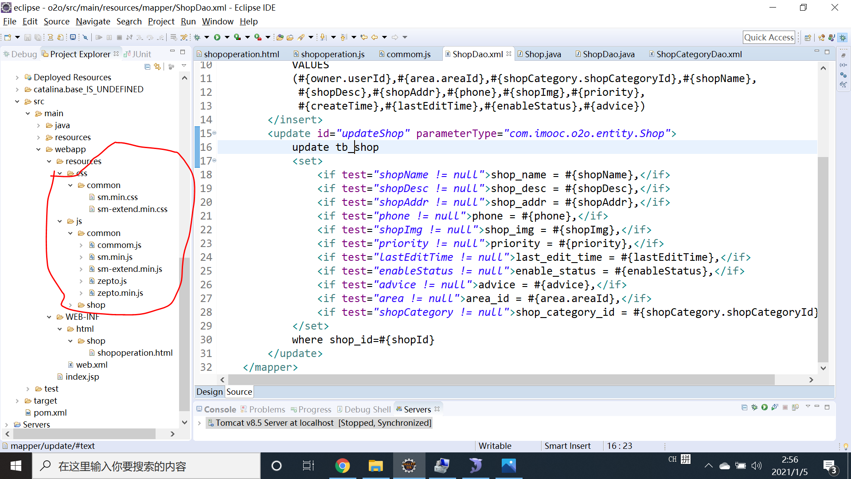Click the New file wizard icon
This screenshot has height=479, width=851.
coord(8,37)
